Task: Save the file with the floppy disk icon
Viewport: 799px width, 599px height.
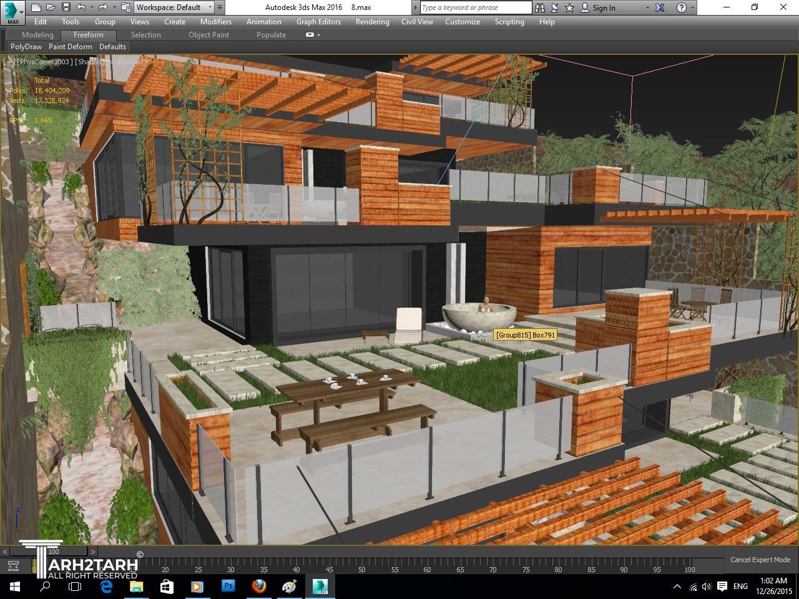Action: [x=66, y=7]
